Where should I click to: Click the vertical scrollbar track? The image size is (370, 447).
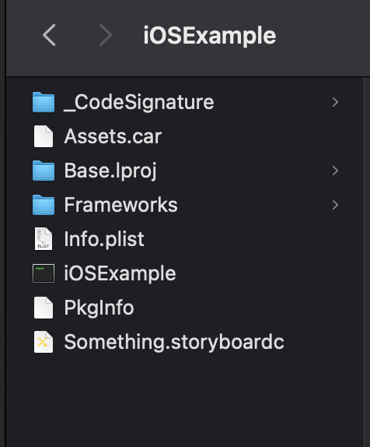coord(367,262)
